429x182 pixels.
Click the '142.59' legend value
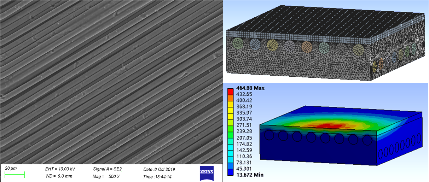point(244,150)
